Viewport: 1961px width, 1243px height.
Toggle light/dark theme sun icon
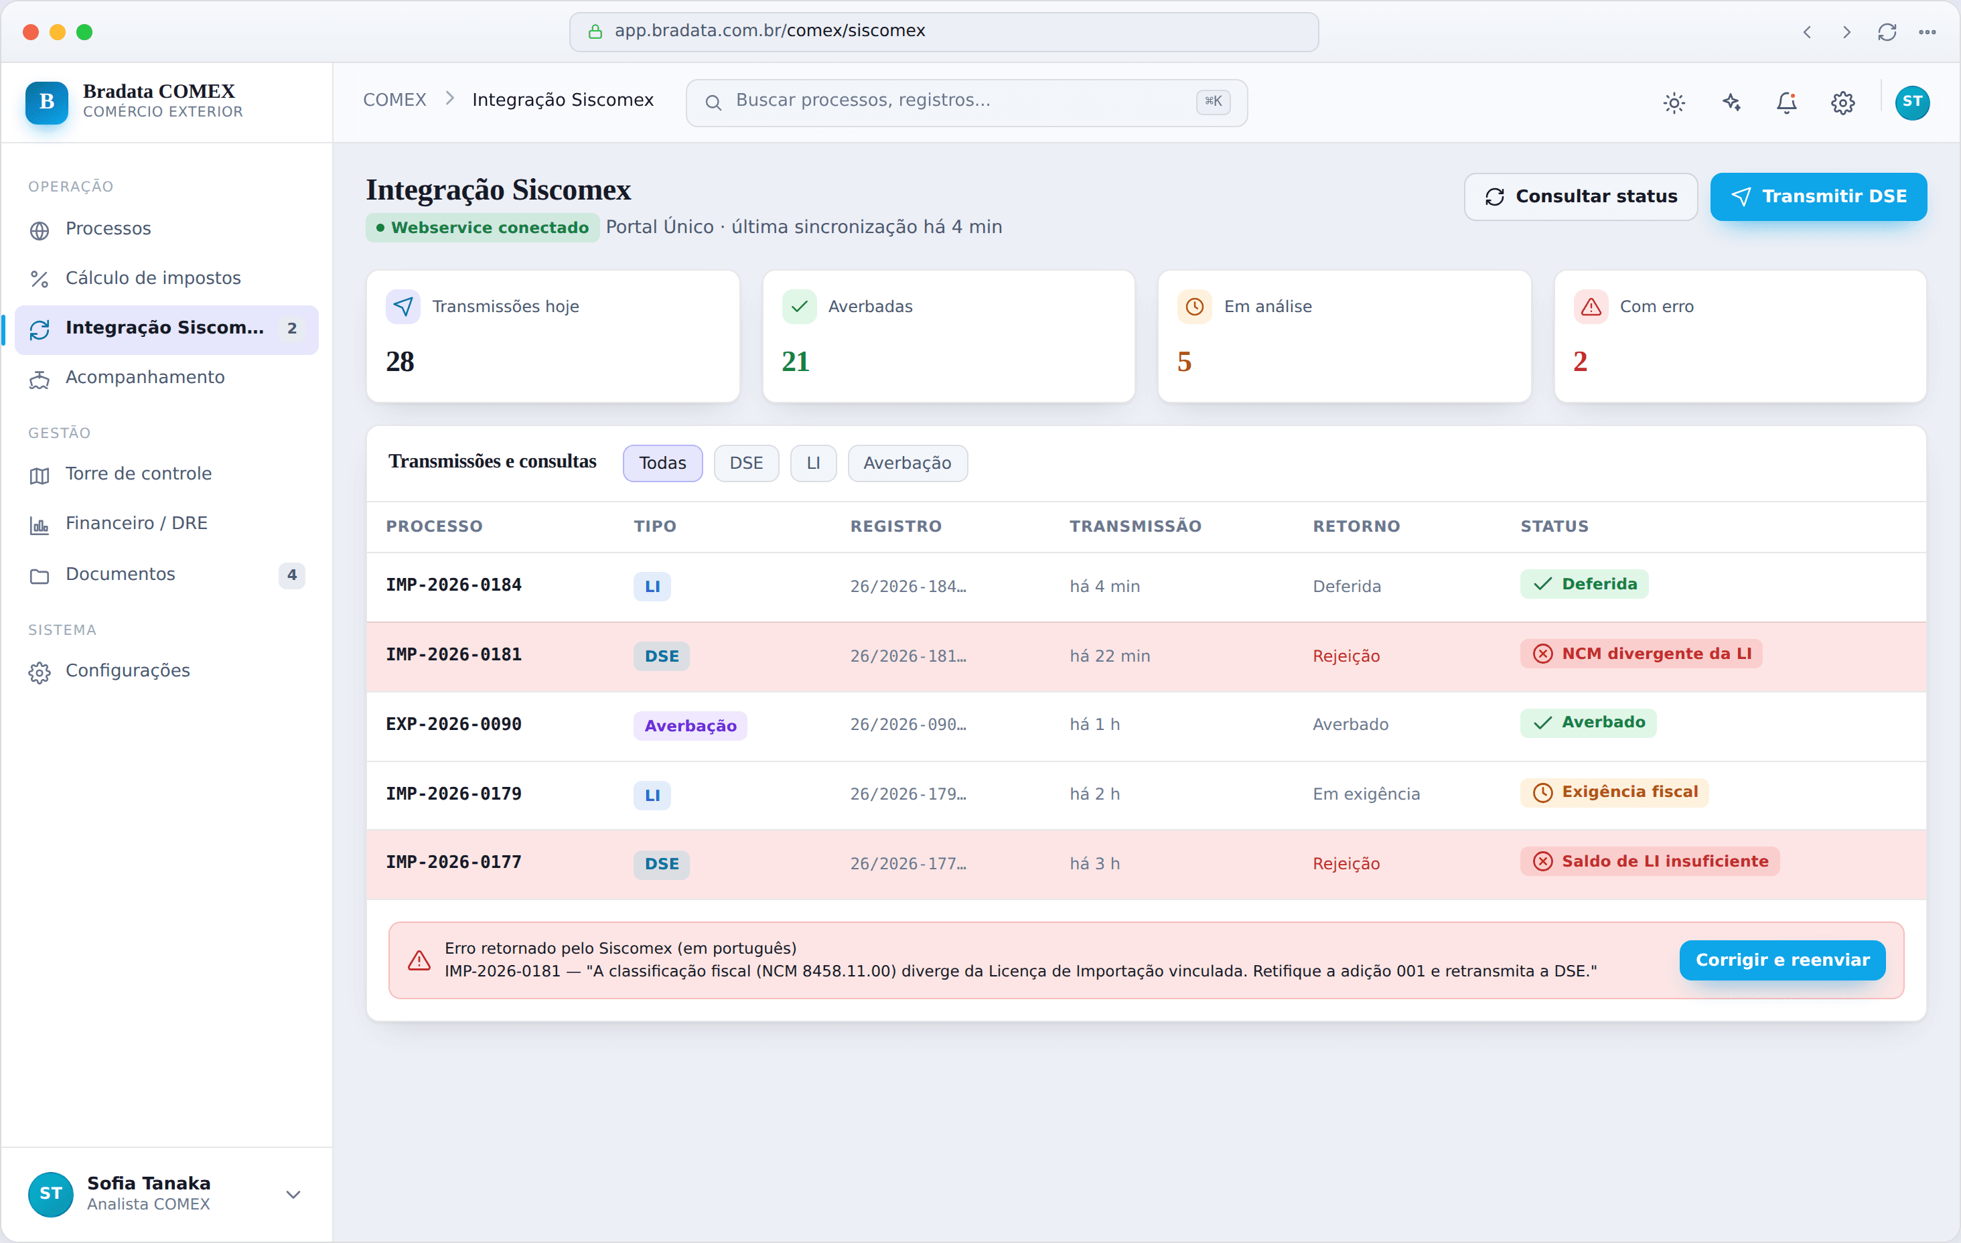1674,102
